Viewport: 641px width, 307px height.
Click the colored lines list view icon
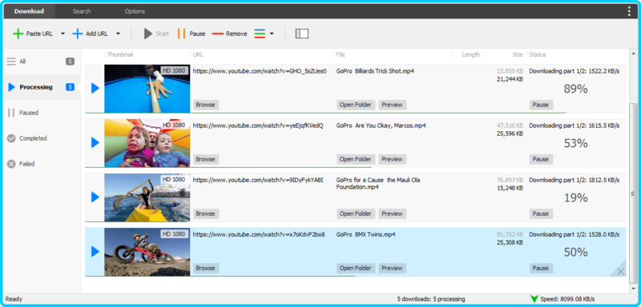click(x=260, y=34)
